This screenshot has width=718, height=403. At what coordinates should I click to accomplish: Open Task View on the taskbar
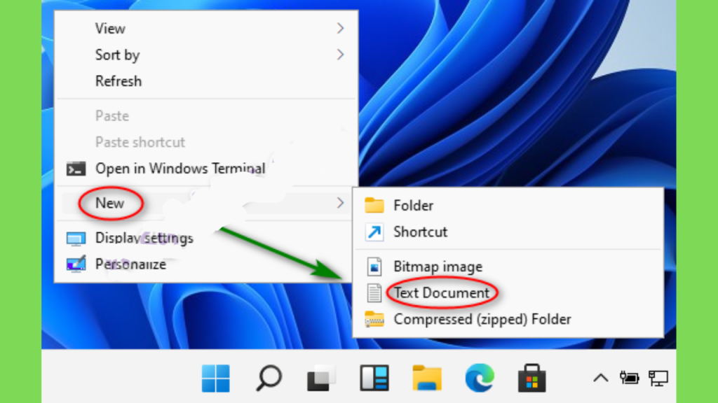point(321,379)
